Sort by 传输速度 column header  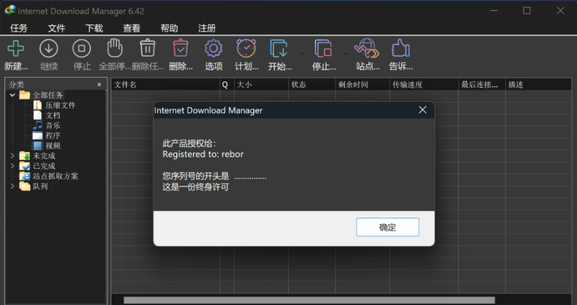click(424, 85)
